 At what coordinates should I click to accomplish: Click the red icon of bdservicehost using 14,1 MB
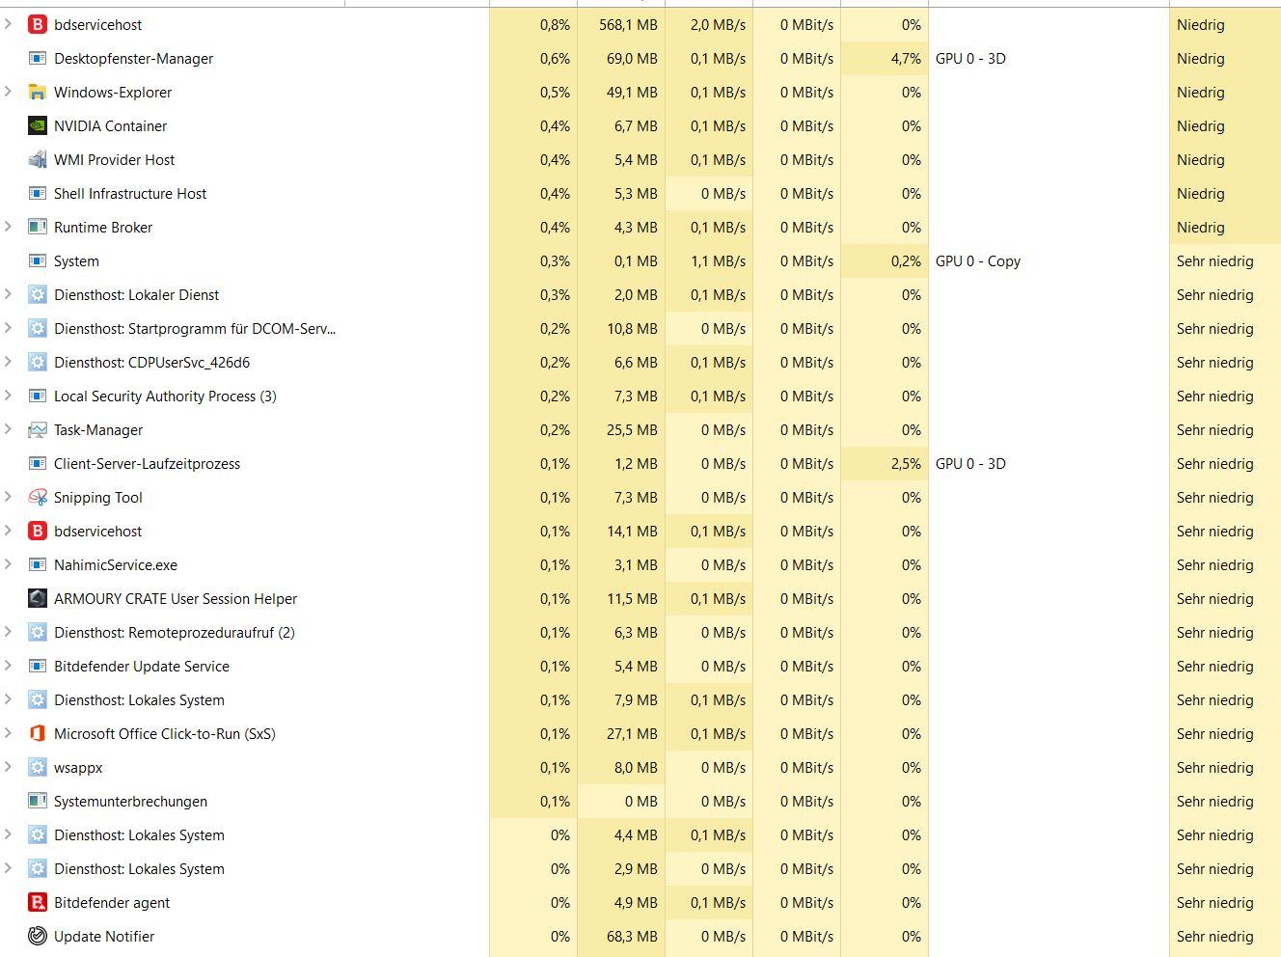[x=37, y=532]
